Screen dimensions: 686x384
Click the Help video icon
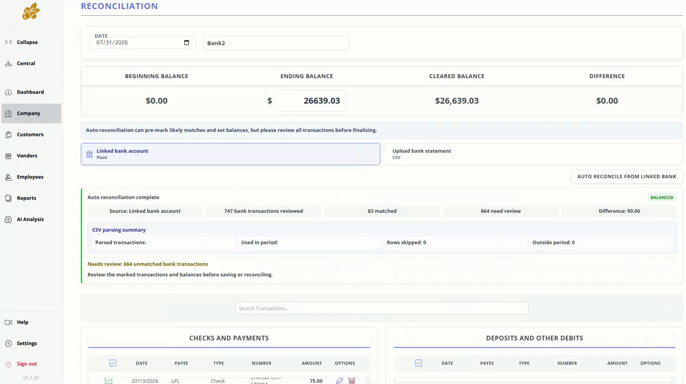[8, 322]
